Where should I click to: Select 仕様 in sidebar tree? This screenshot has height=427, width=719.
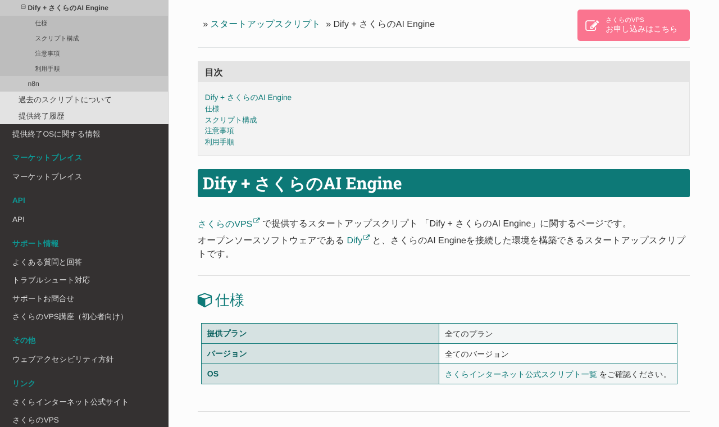(84, 23)
